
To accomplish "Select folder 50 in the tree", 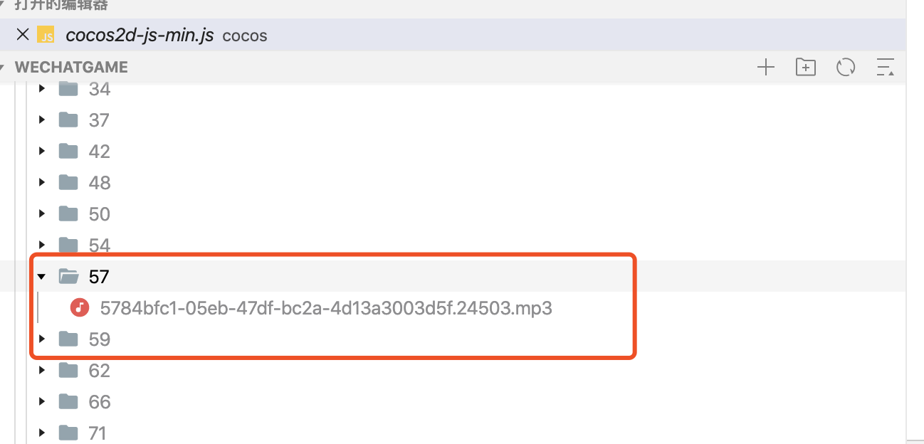I will [x=100, y=214].
